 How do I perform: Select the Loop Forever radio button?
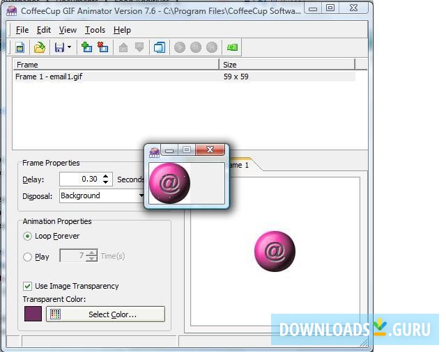pos(28,237)
